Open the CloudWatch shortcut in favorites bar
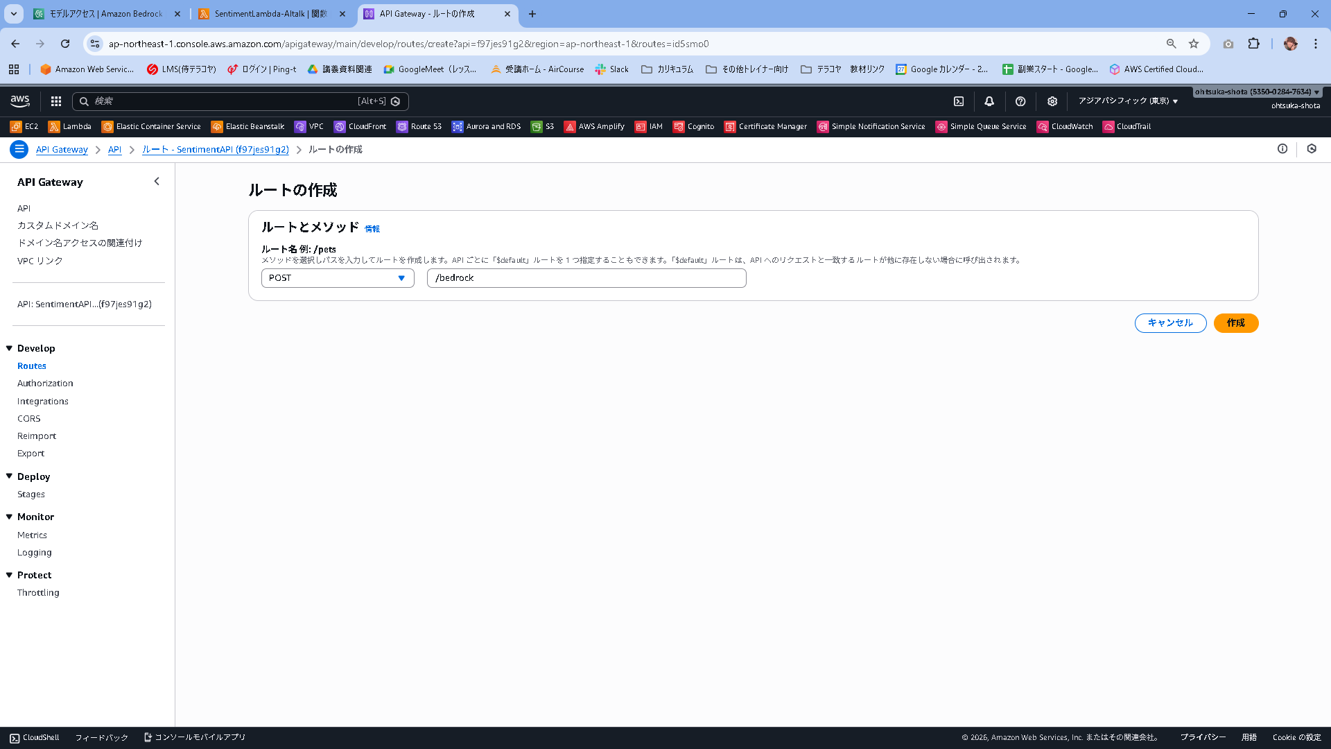The width and height of the screenshot is (1331, 749). [x=1065, y=127]
